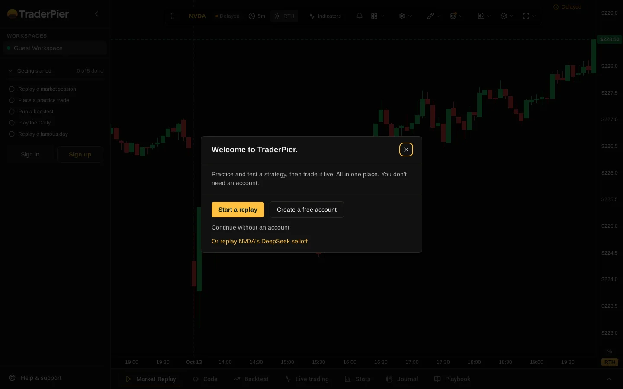
Task: Open the plain layers icon dropdown
Action: (507, 16)
